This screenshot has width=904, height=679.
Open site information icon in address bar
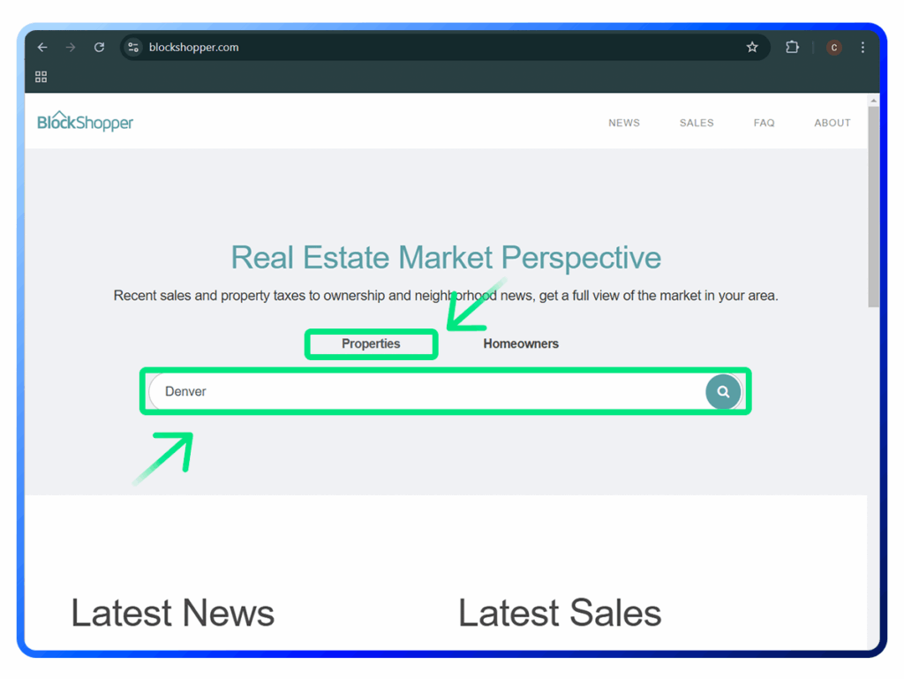(x=133, y=48)
